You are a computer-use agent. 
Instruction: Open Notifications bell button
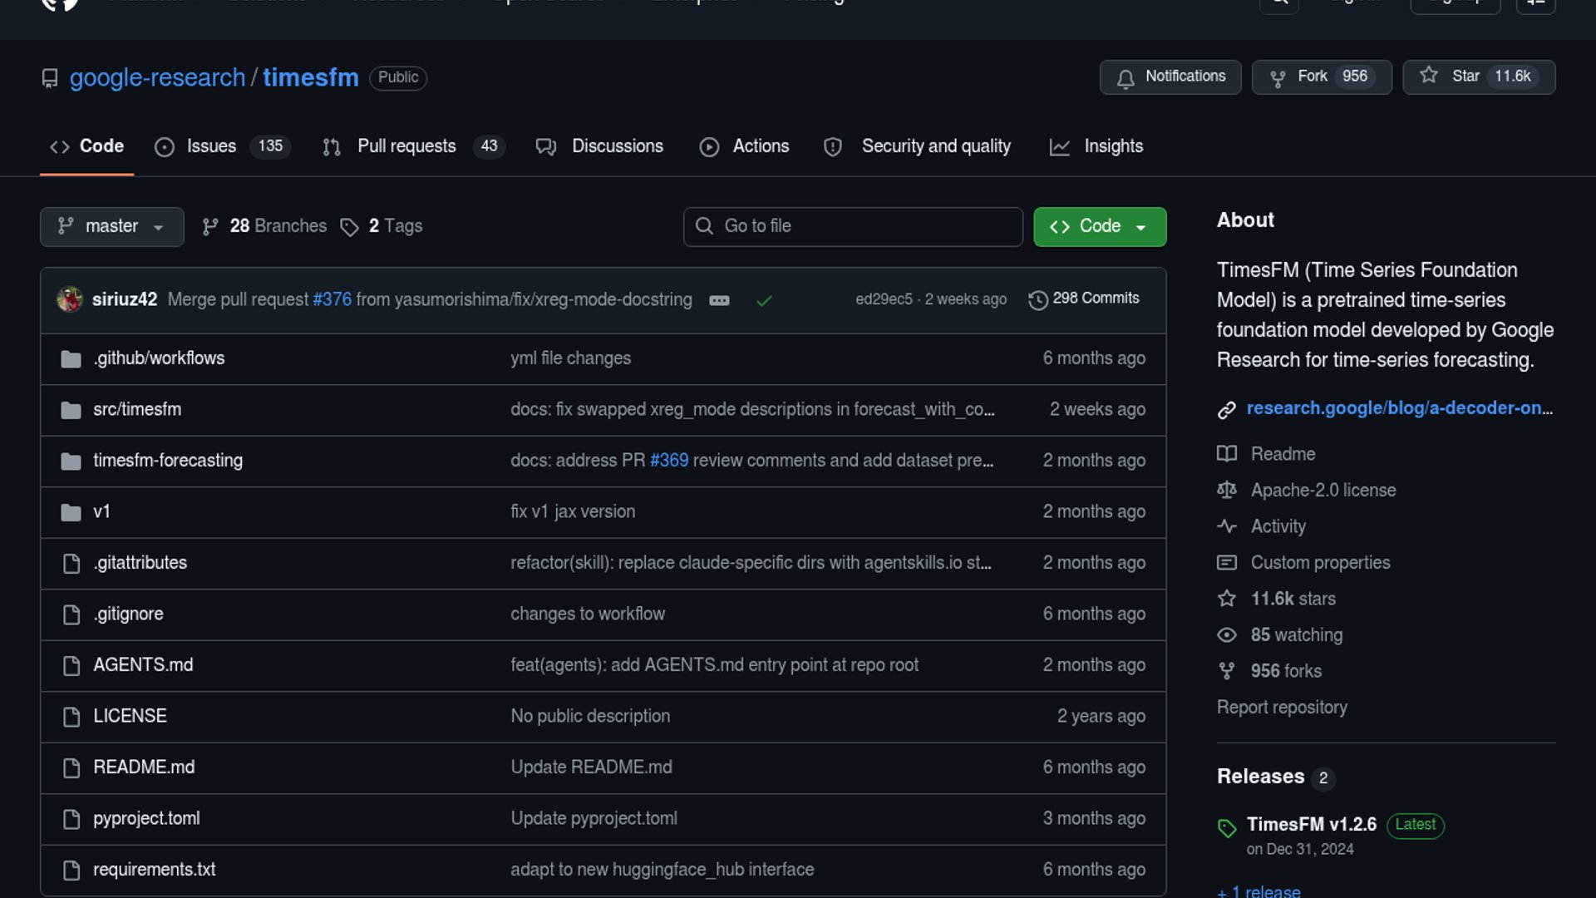(x=1170, y=76)
